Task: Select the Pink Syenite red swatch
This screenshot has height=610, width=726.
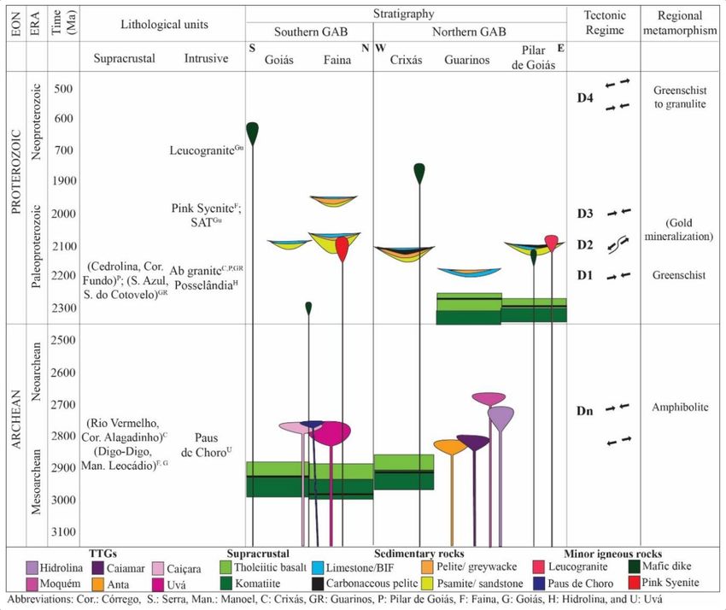Action: (x=635, y=582)
